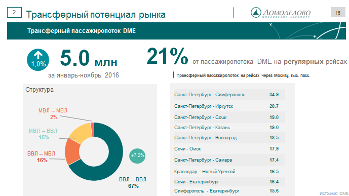The height and width of the screenshot is (196, 349).
Task: Click the value "20.7"
Action: pyautogui.click(x=274, y=106)
